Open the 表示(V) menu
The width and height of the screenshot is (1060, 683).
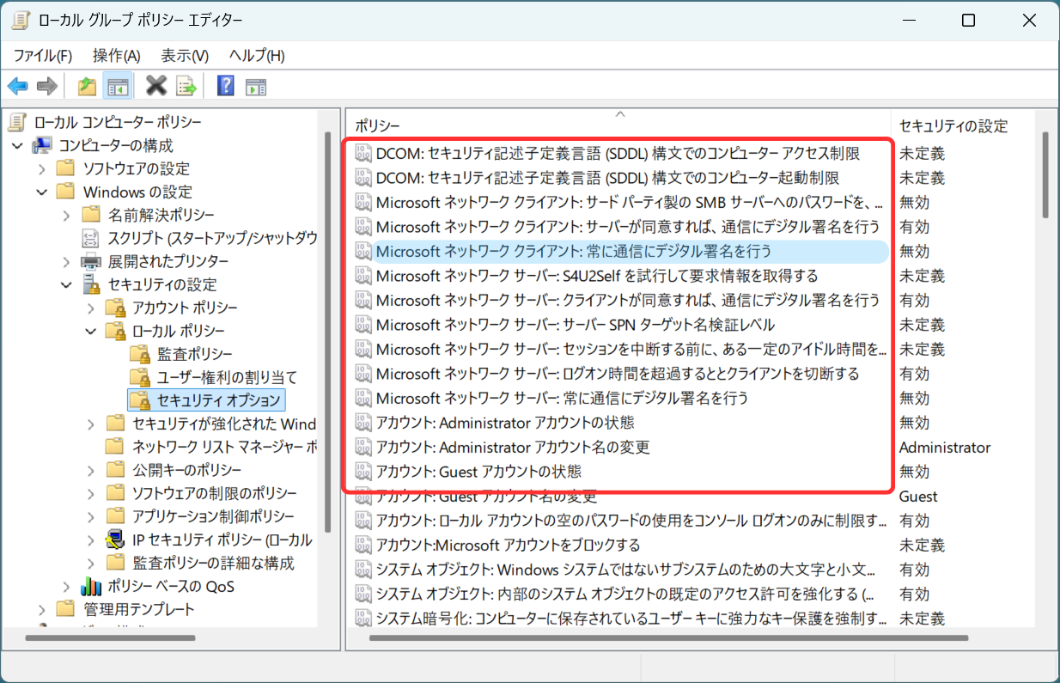185,56
